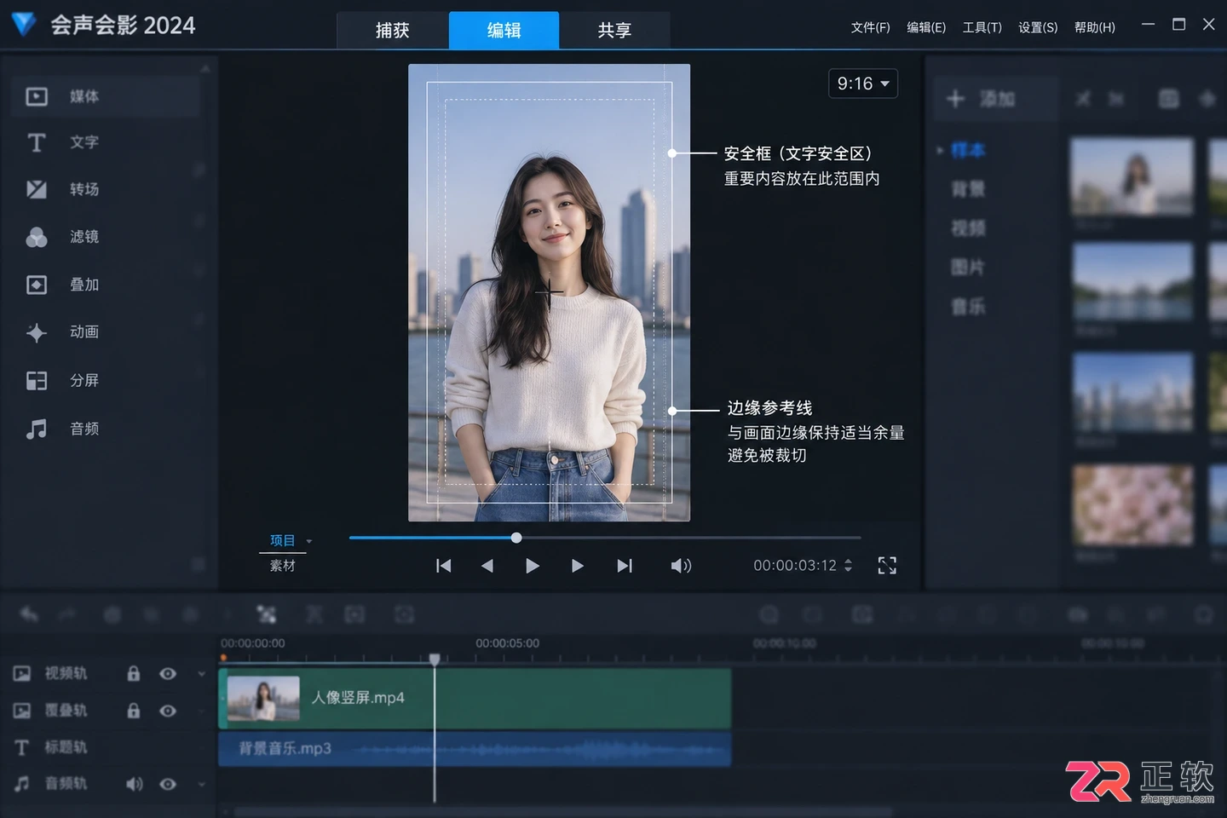
Task: Adjust timecode 00:00:03:12 with stepper arrows
Action: pyautogui.click(x=848, y=566)
